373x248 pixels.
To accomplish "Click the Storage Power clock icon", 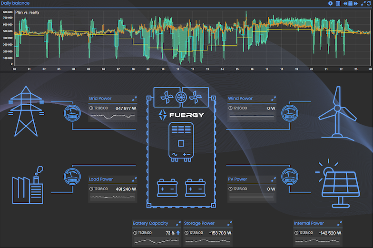I will pos(186,233).
